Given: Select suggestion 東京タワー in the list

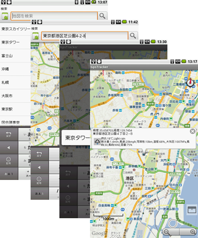Looking at the screenshot, I should point(15,42).
